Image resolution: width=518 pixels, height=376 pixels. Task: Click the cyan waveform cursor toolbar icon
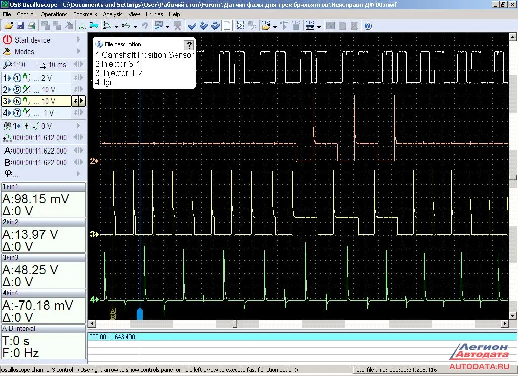point(94,26)
